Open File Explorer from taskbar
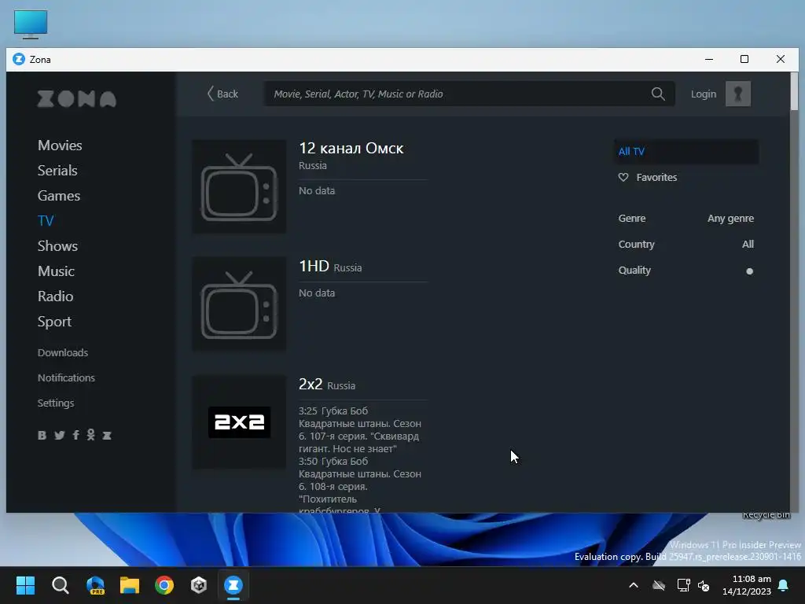Image resolution: width=805 pixels, height=604 pixels. pos(130,585)
